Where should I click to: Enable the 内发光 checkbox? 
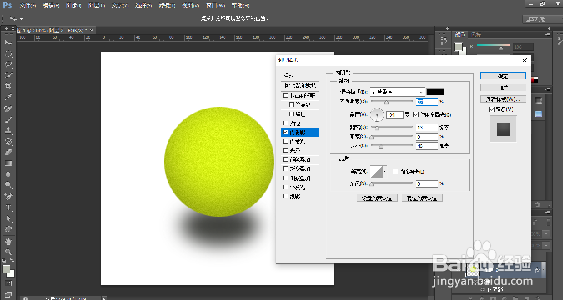285,141
